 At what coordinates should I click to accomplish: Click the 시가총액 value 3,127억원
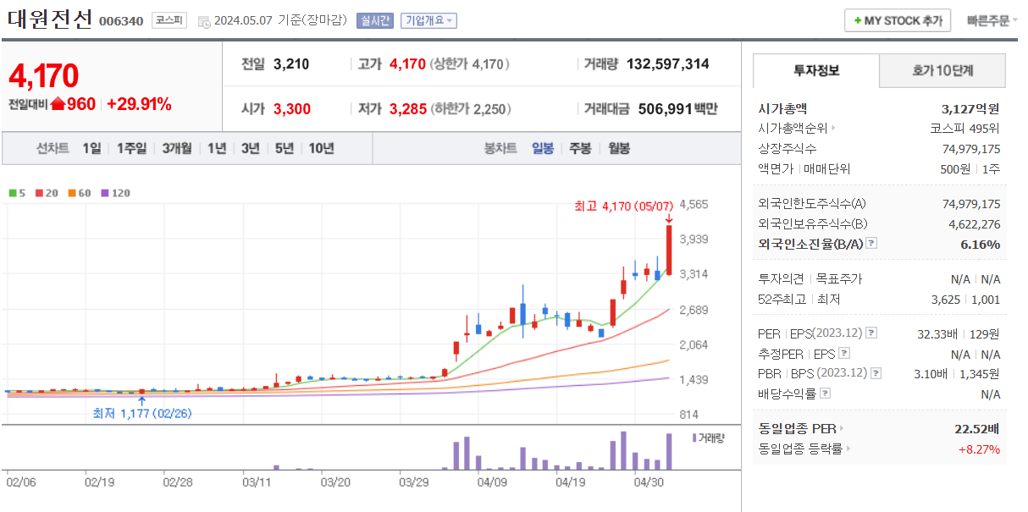click(970, 108)
